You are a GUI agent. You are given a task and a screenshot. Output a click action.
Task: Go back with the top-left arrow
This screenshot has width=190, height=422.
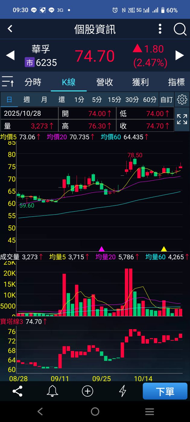point(10,29)
